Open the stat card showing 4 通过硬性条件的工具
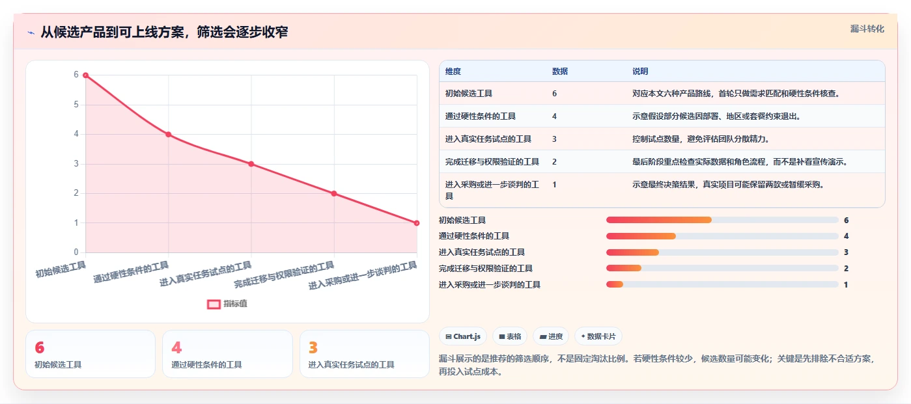Image resolution: width=911 pixels, height=404 pixels. (x=227, y=354)
